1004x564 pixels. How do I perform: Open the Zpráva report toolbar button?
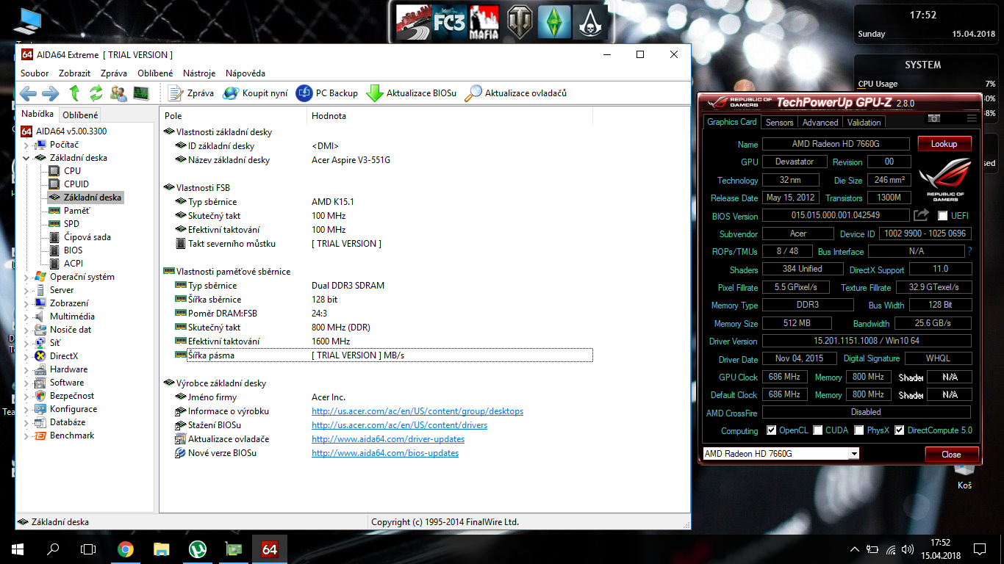[x=191, y=93]
